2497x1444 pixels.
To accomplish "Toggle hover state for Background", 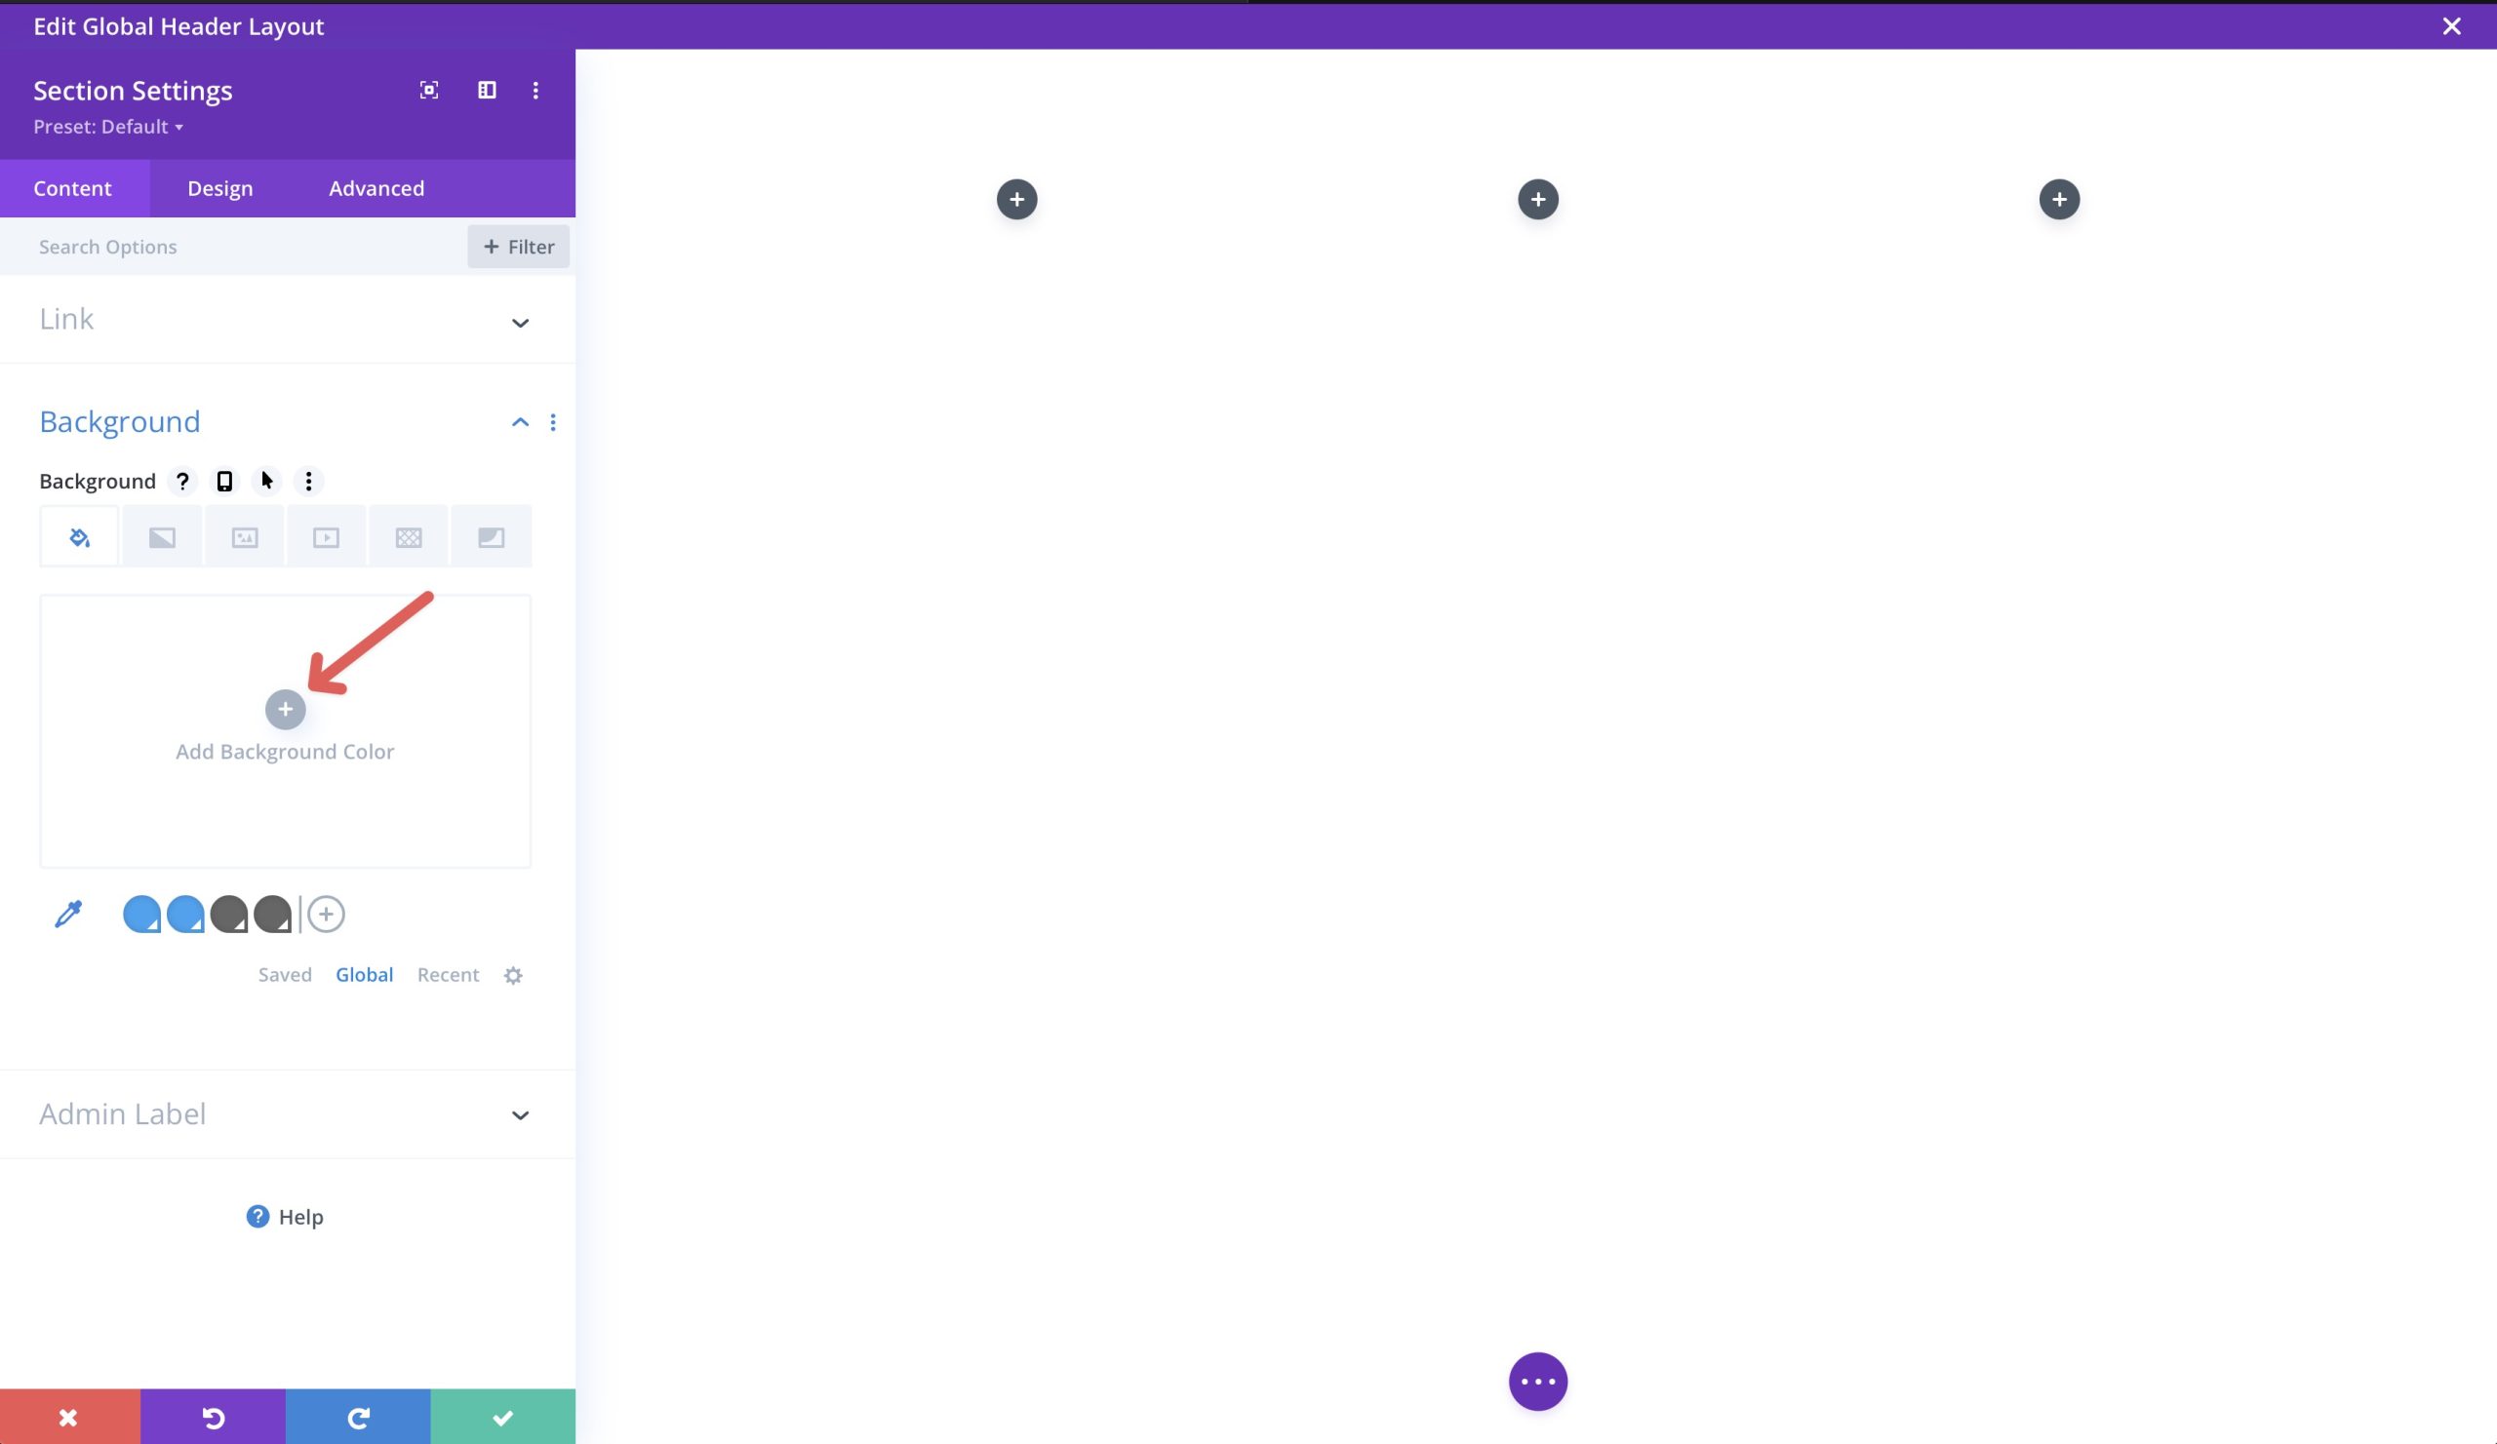I will (266, 482).
